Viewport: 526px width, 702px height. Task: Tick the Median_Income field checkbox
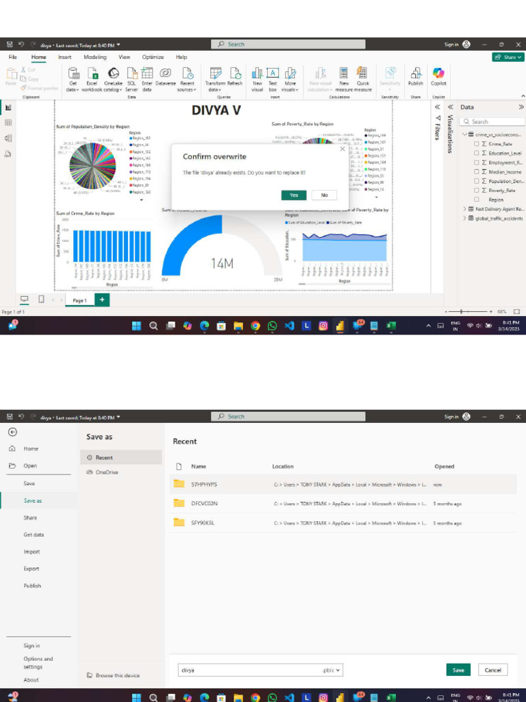click(477, 172)
